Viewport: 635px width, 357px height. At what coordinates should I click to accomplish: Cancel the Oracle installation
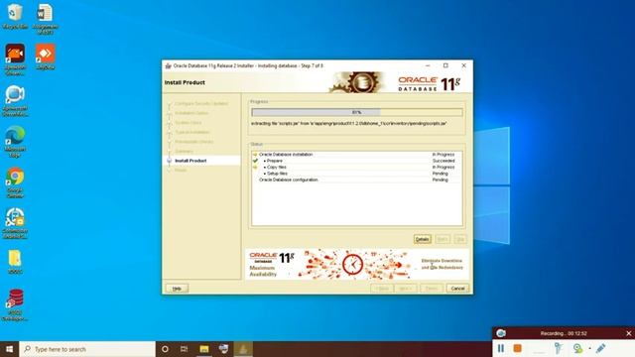pos(457,289)
